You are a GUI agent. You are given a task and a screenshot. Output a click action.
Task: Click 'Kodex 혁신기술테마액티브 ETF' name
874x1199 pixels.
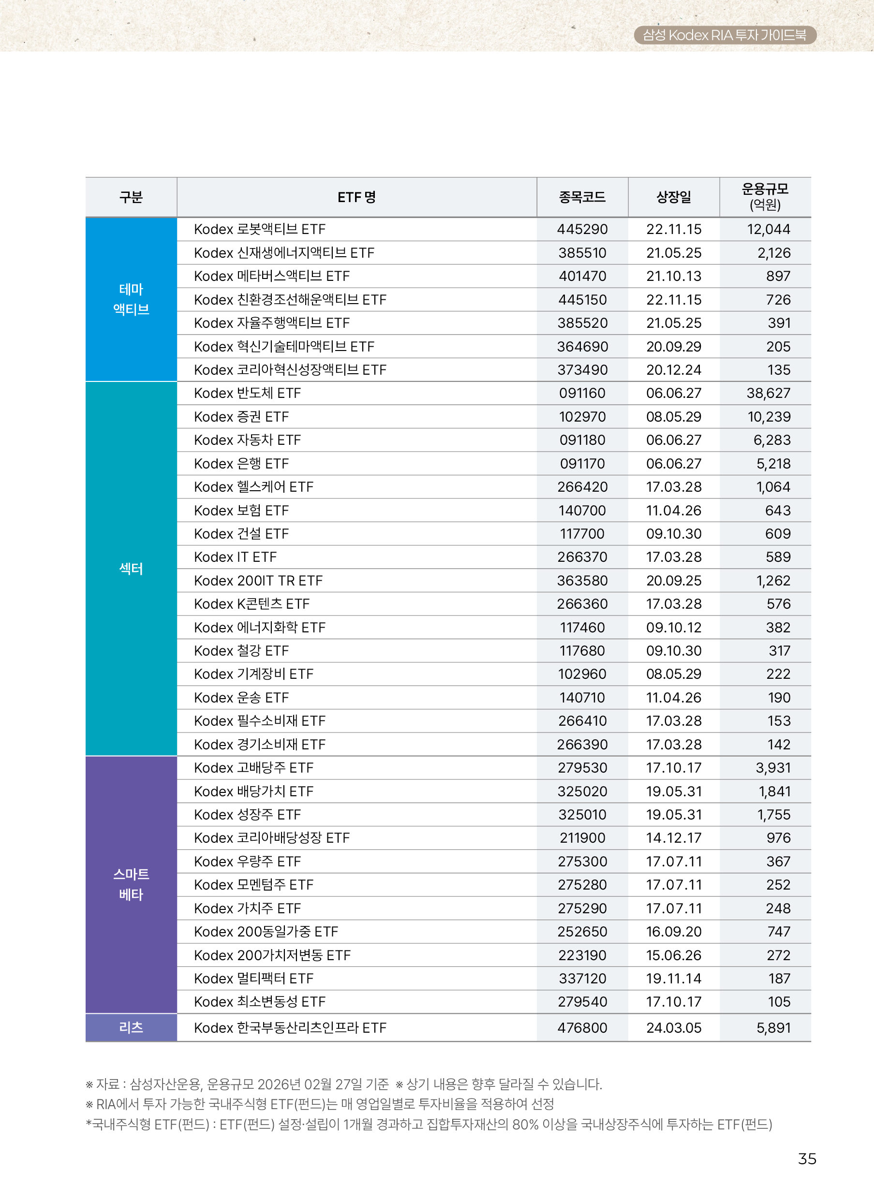pyautogui.click(x=284, y=347)
